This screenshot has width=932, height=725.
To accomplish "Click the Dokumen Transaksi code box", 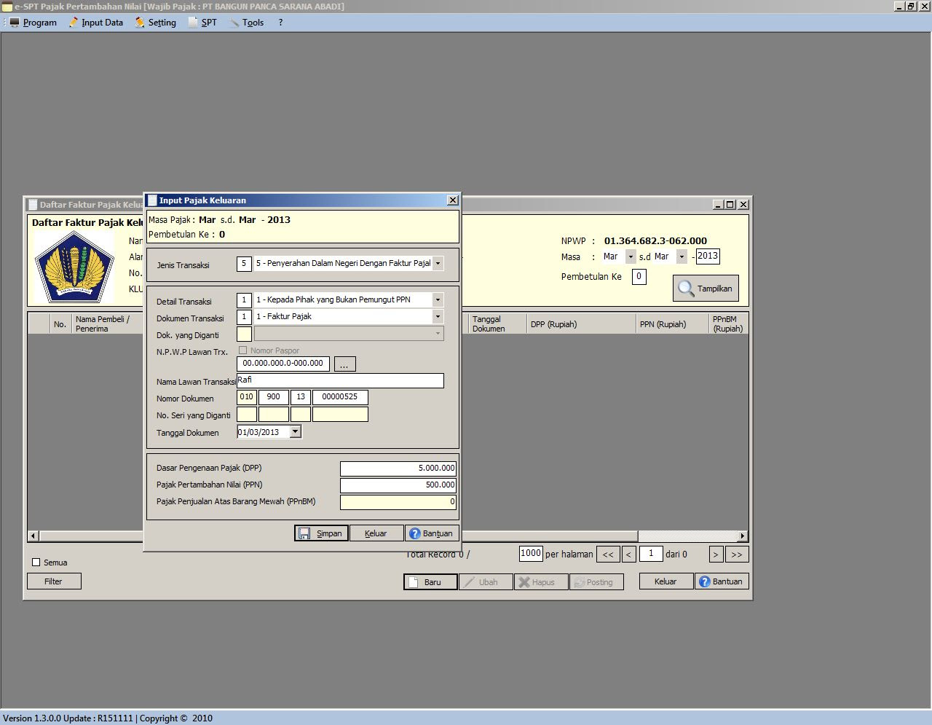I will (x=244, y=317).
